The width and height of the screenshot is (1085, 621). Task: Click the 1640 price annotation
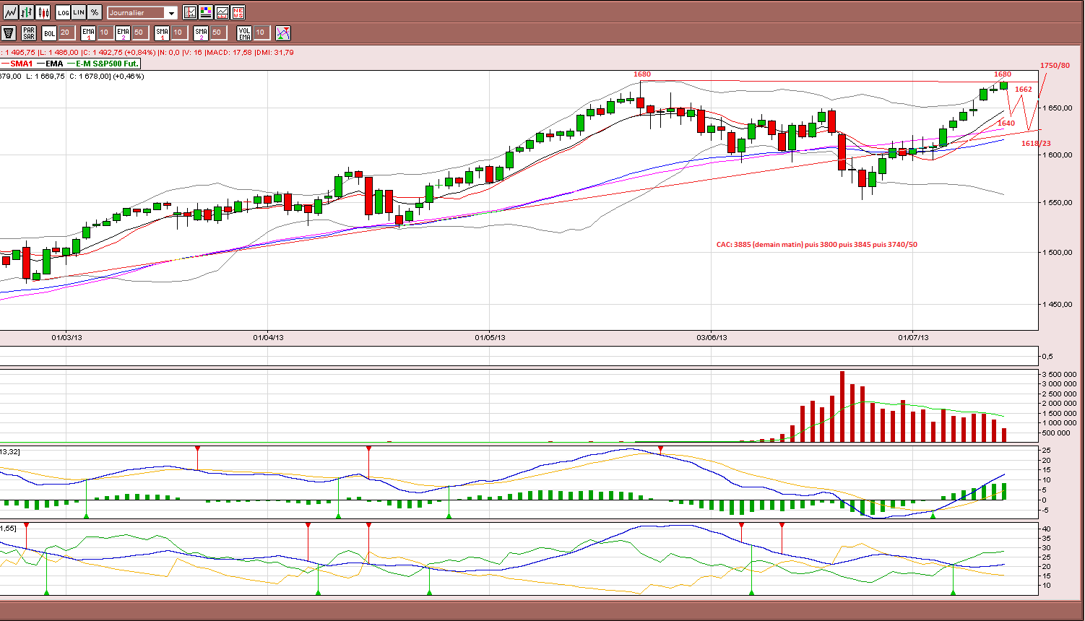tap(1006, 123)
